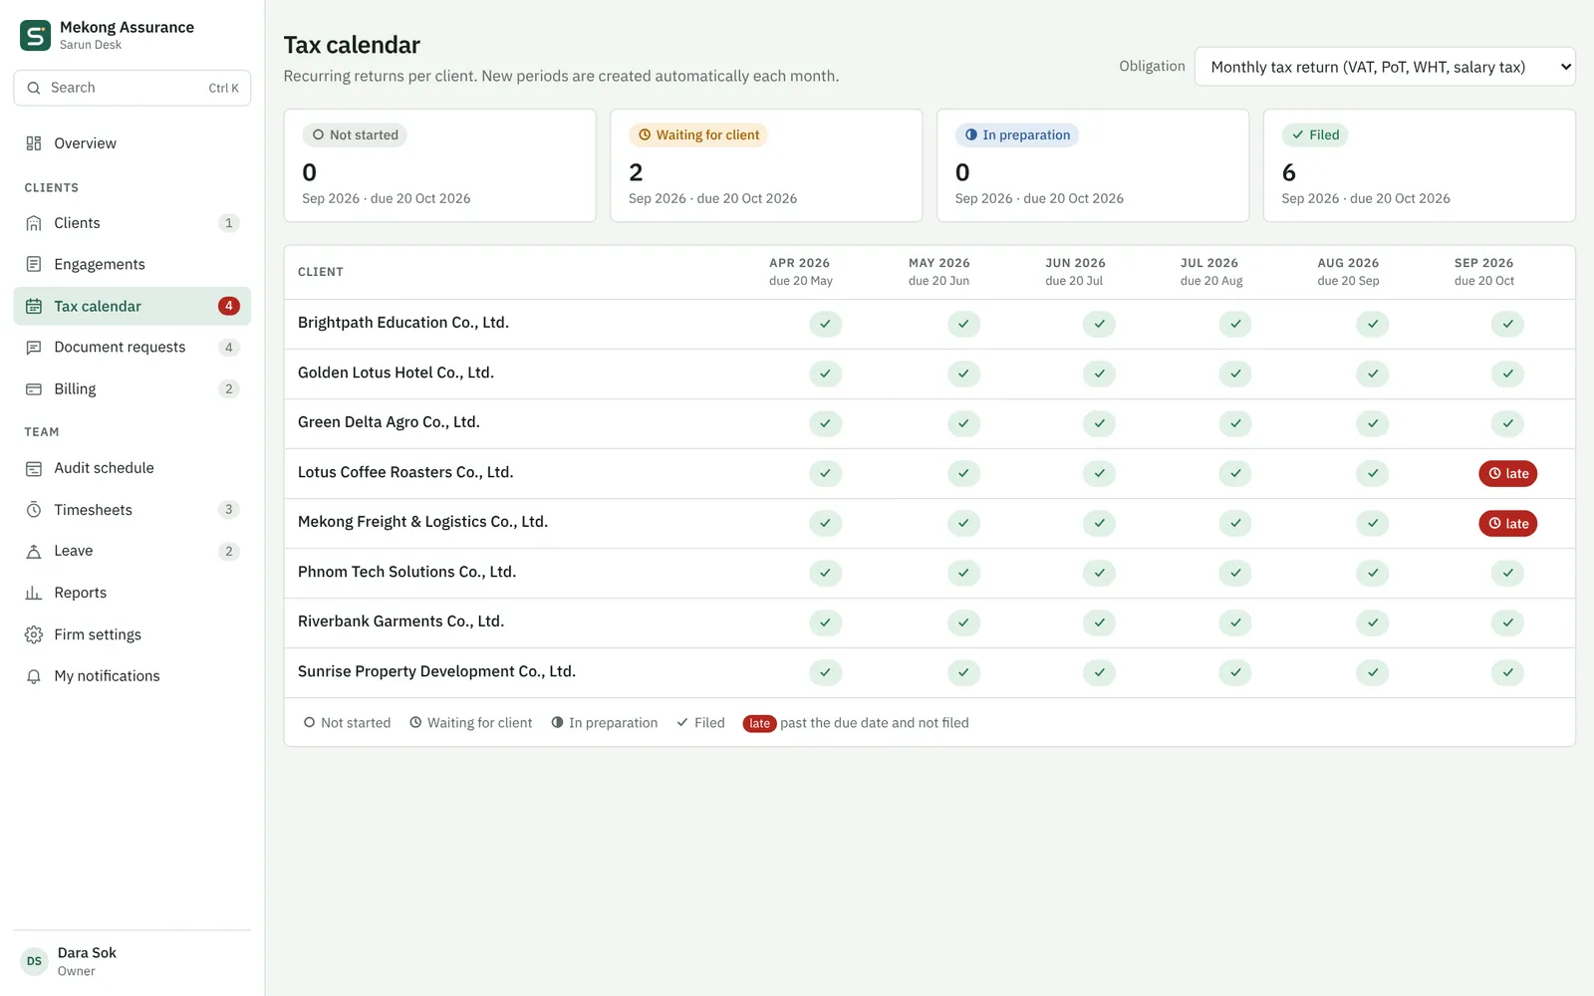
Task: Click Golden Lotus Hotel Co., Ltd. client name
Action: (396, 373)
